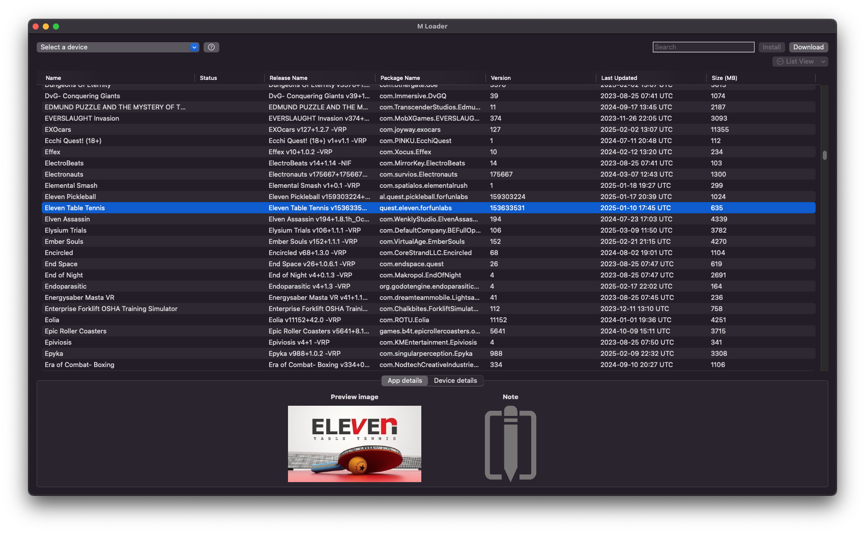Click date 2025-03-09 11:50 UTC

click(636, 231)
